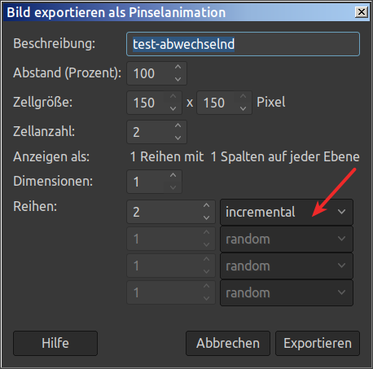Open the second row random dropdown
The height and width of the screenshot is (369, 373).
click(287, 239)
